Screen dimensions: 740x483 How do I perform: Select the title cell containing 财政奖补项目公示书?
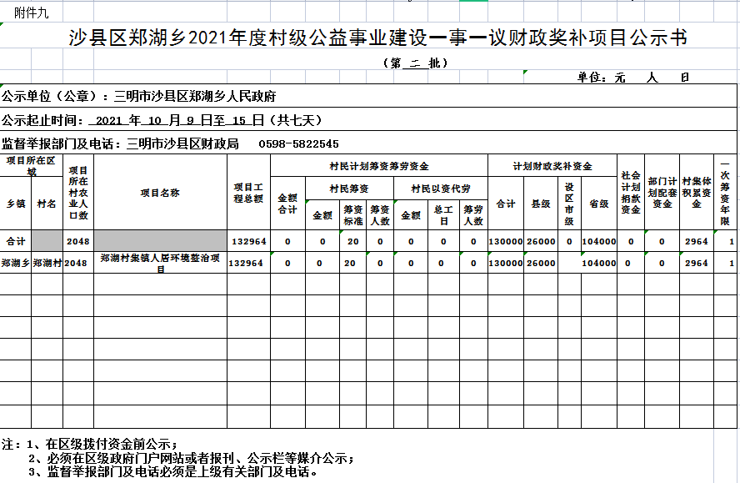pos(378,38)
